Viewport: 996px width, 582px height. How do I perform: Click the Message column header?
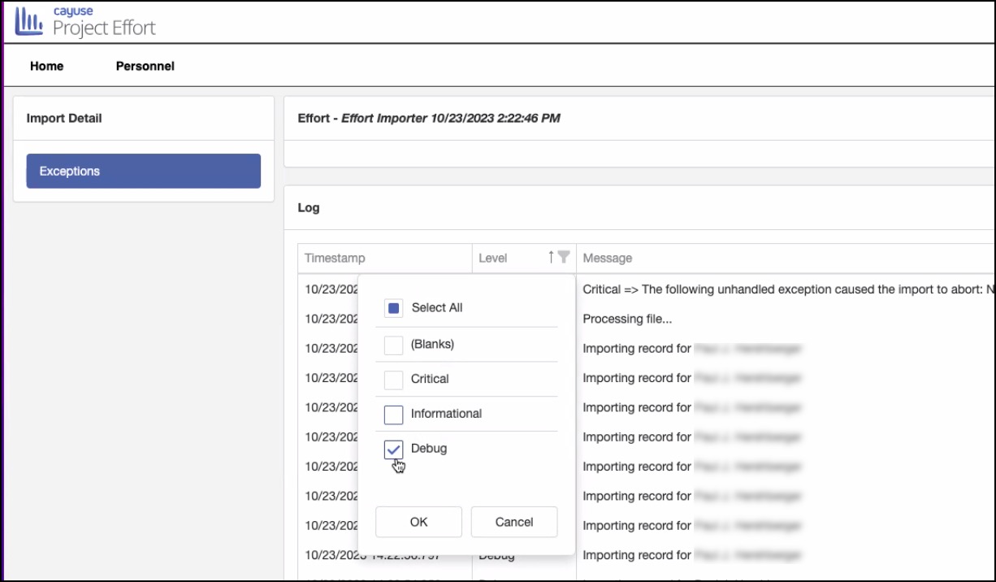(608, 258)
